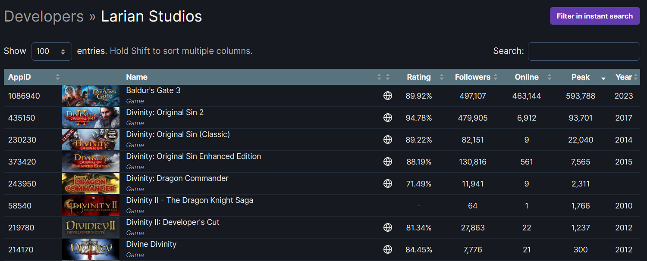Sort the table by Followers column
This screenshot has height=261, width=647.
473,77
